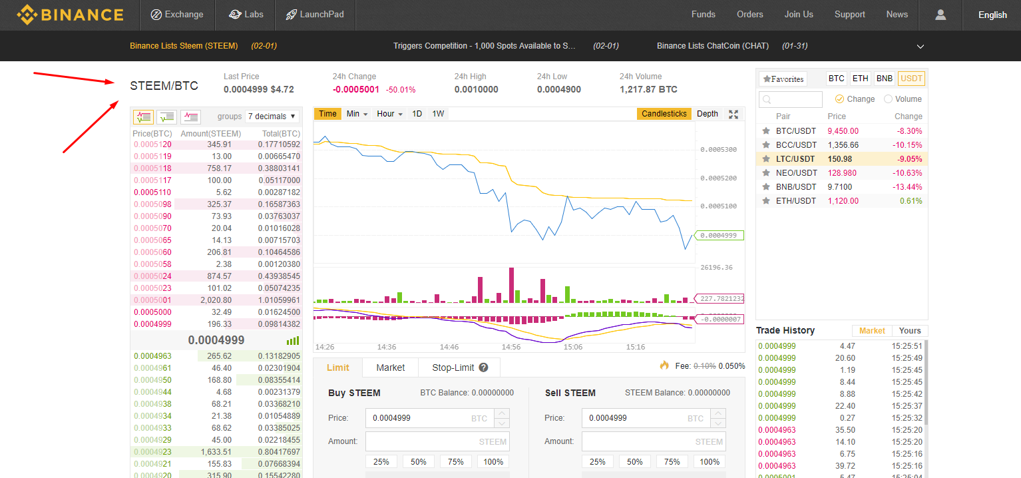The image size is (1021, 478).
Task: Show buy orders only view icon
Action: tap(166, 117)
